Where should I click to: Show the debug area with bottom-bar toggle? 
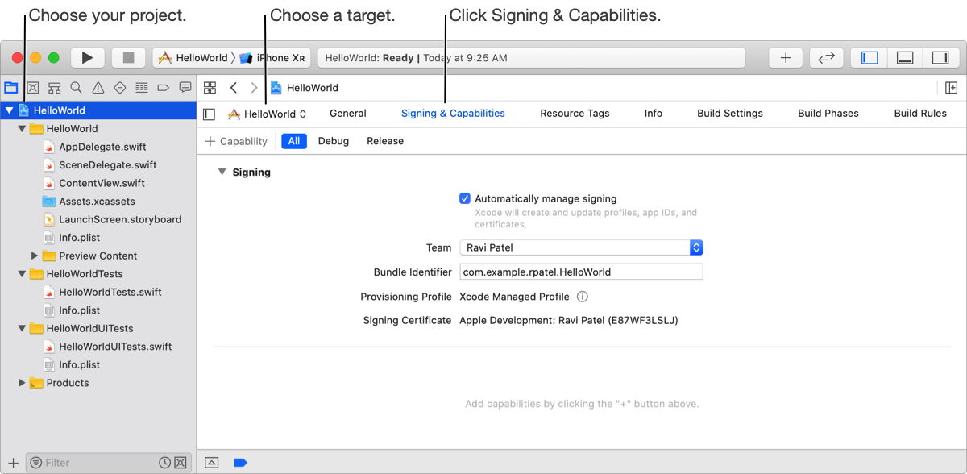click(211, 463)
